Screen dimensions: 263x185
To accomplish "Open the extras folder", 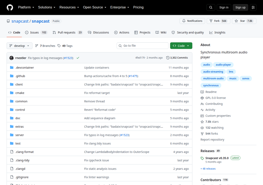I will 20,127.
